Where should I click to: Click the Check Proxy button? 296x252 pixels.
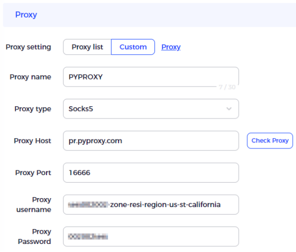coord(270,141)
